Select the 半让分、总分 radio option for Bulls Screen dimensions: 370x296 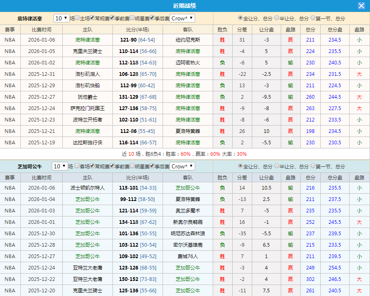coord(276,166)
